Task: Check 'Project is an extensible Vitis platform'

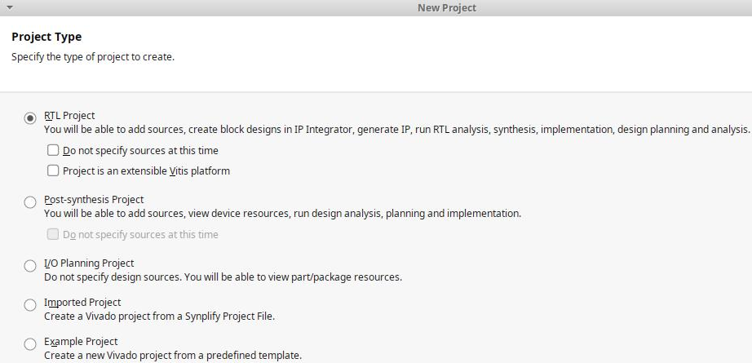Action: 53,171
